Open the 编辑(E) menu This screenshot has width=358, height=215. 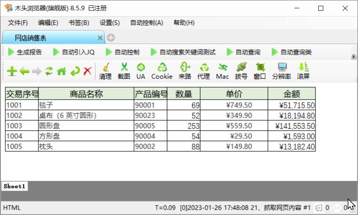[x=48, y=23]
